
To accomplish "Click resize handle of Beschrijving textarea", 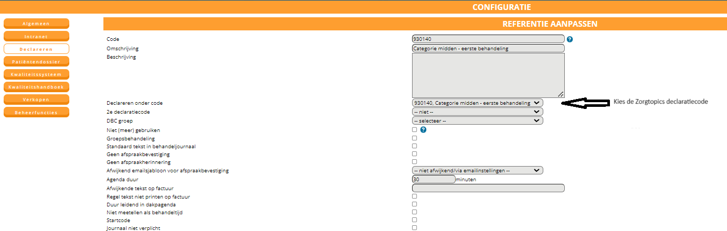I will coord(561,94).
